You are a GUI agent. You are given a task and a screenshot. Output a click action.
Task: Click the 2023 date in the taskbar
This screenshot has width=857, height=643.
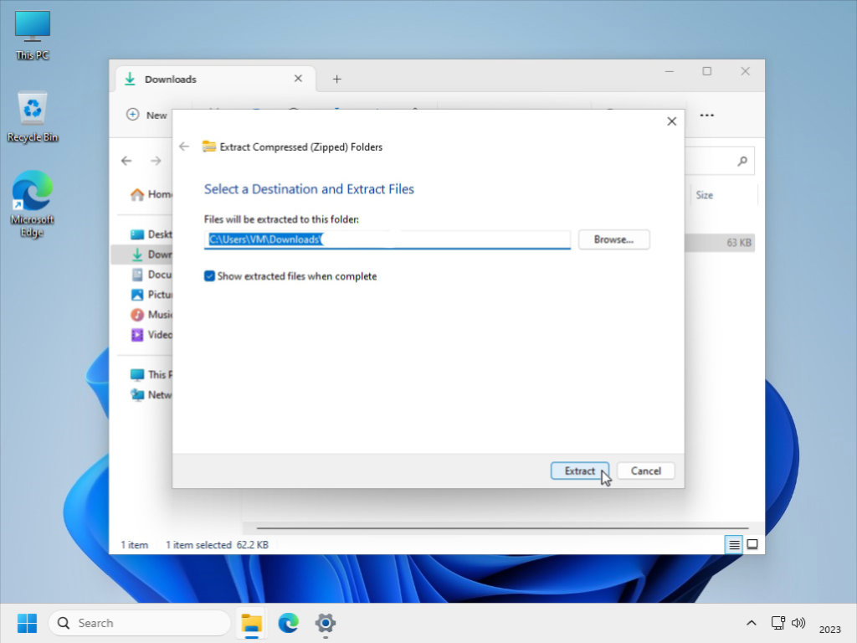[829, 630]
